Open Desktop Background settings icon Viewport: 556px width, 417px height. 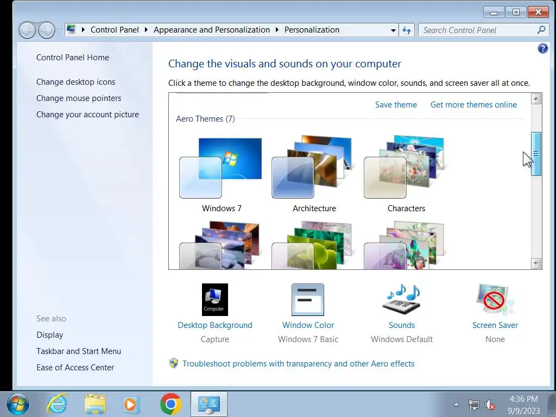click(x=215, y=300)
